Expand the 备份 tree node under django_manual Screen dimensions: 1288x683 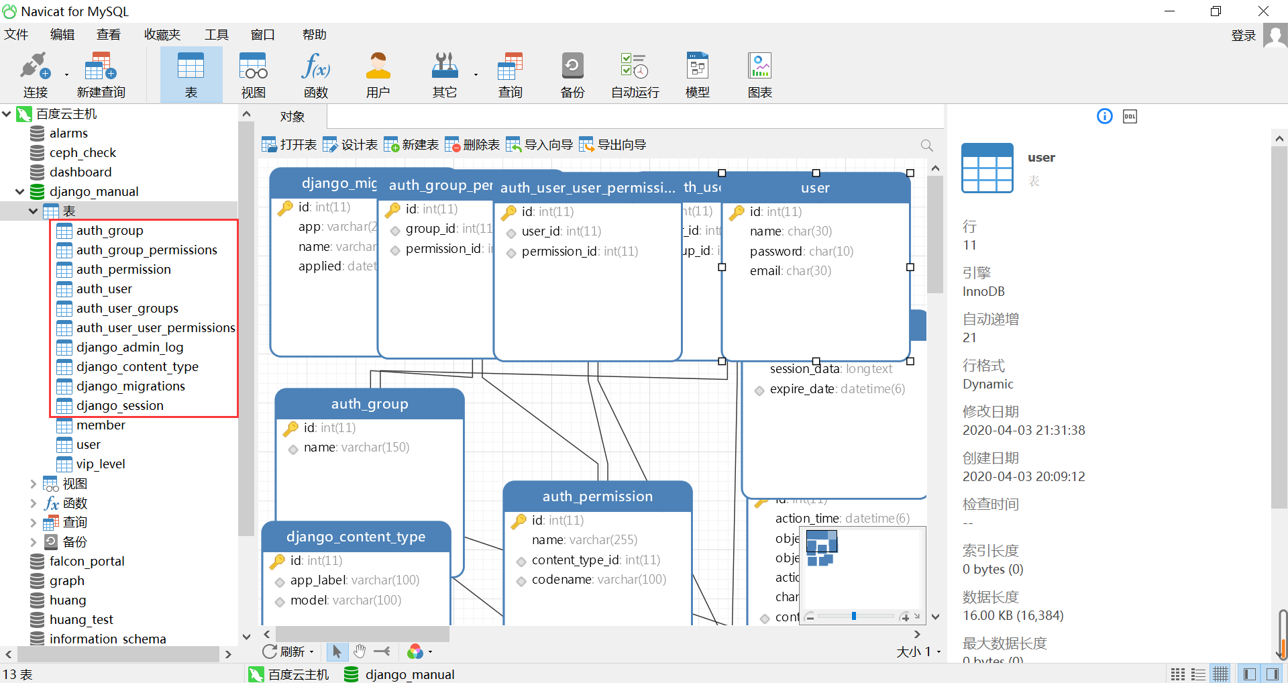tap(34, 542)
